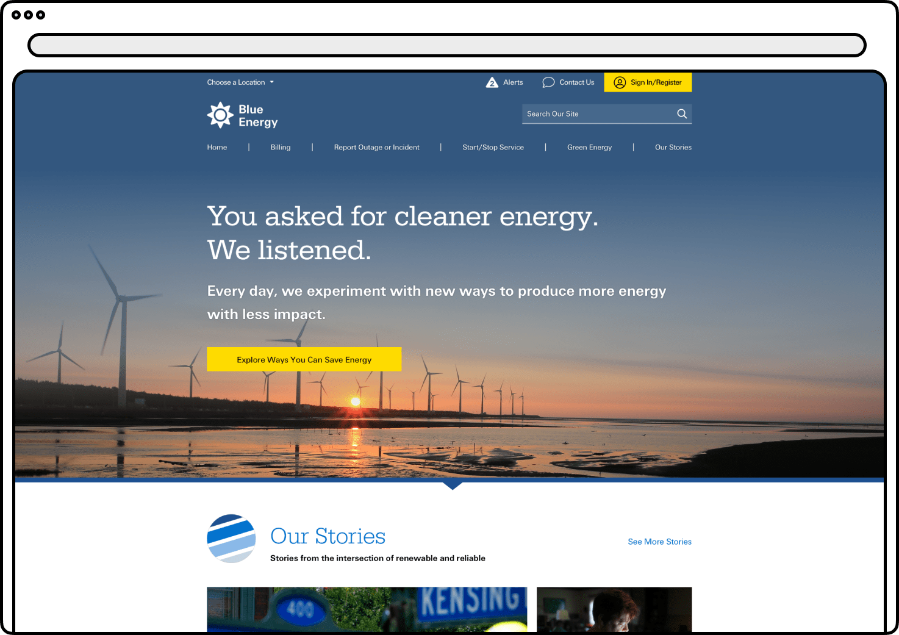This screenshot has height=635, width=899.
Task: Click the blue down-arrow page indicator
Action: (453, 485)
